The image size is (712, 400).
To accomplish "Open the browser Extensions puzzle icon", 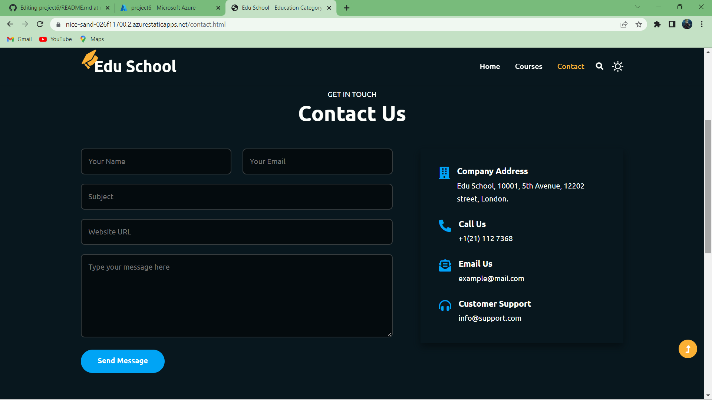I will point(657,24).
